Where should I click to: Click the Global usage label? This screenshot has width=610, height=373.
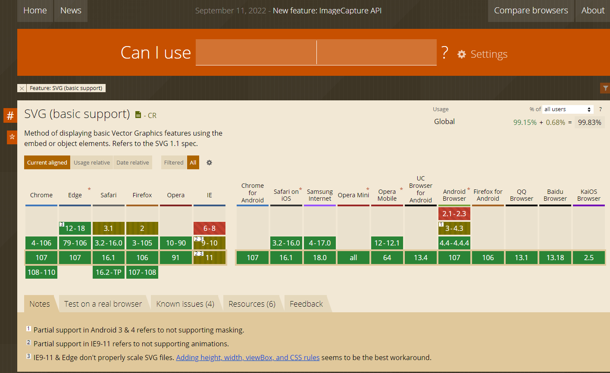(444, 121)
